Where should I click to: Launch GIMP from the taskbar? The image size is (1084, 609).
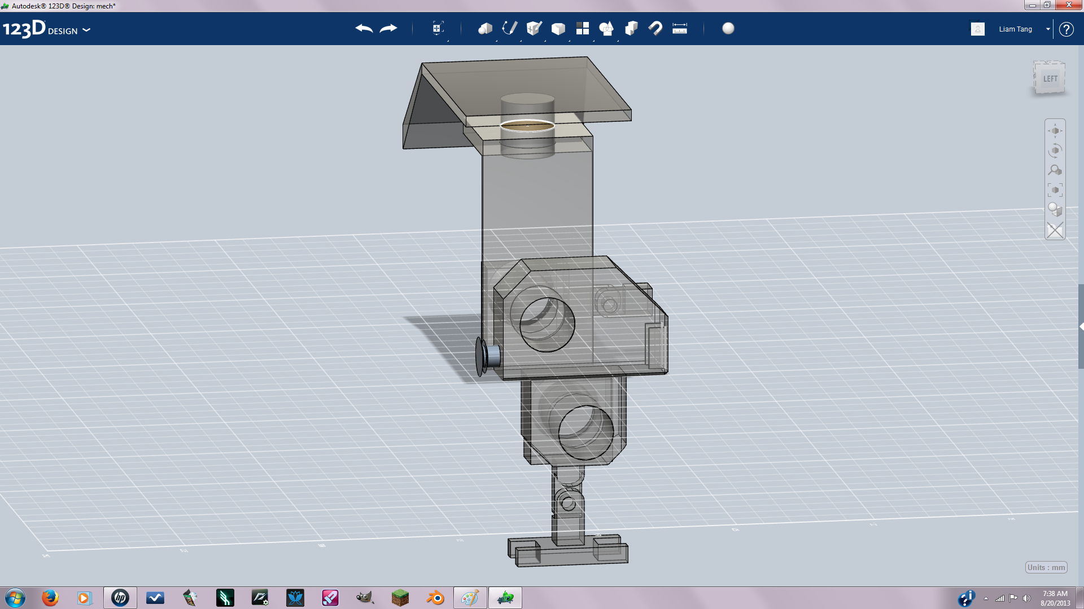click(x=365, y=598)
